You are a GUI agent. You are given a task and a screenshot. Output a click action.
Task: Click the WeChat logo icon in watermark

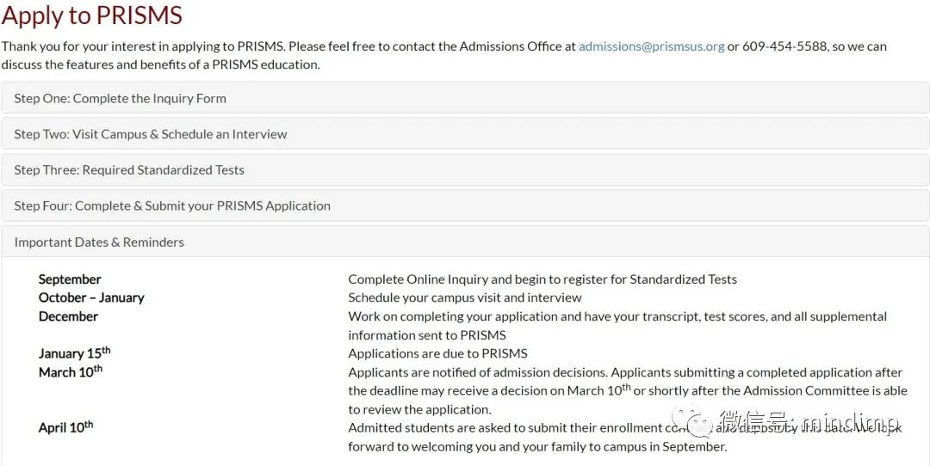(692, 421)
